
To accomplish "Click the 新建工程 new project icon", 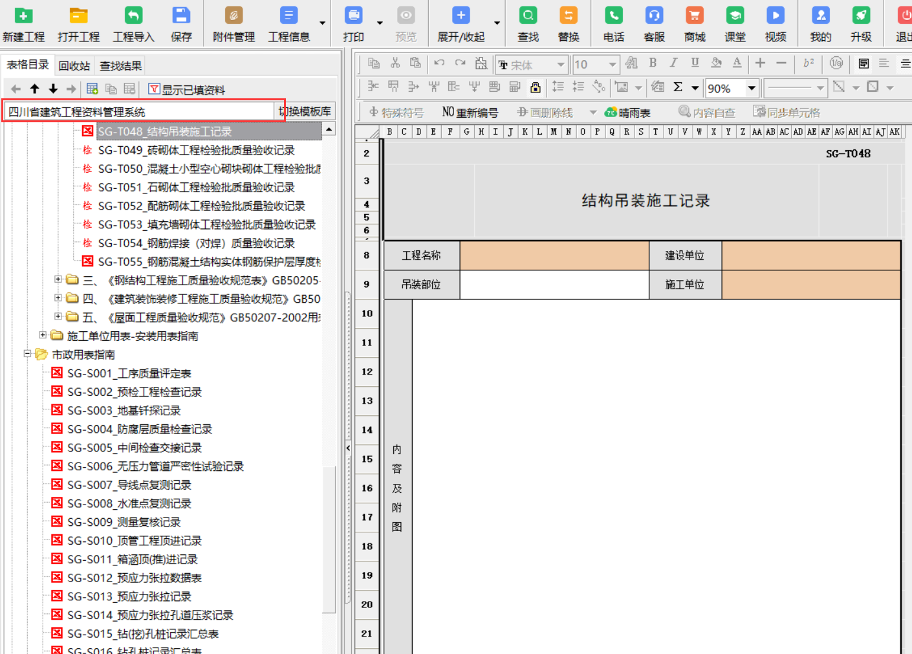I will click(x=23, y=16).
